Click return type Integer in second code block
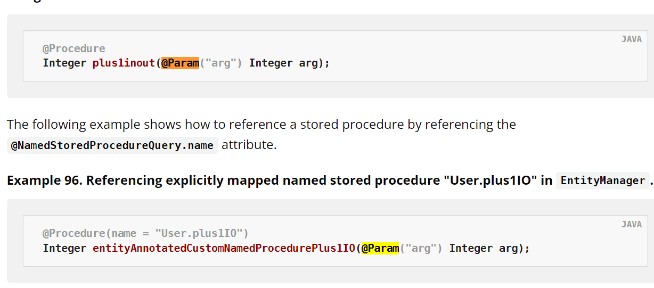This screenshot has width=654, height=288. pos(64,248)
